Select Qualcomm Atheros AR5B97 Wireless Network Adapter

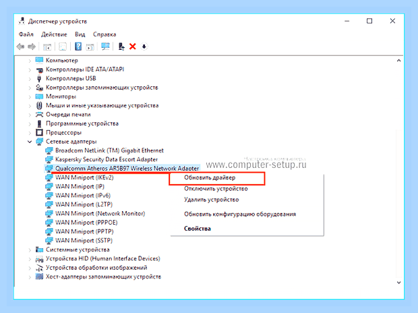pos(127,169)
